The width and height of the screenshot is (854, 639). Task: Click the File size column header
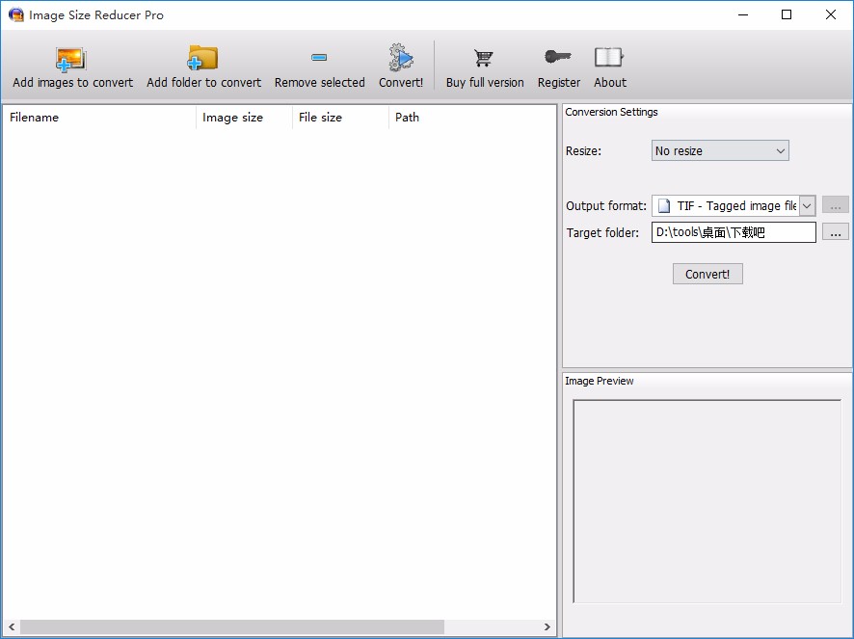pos(340,118)
